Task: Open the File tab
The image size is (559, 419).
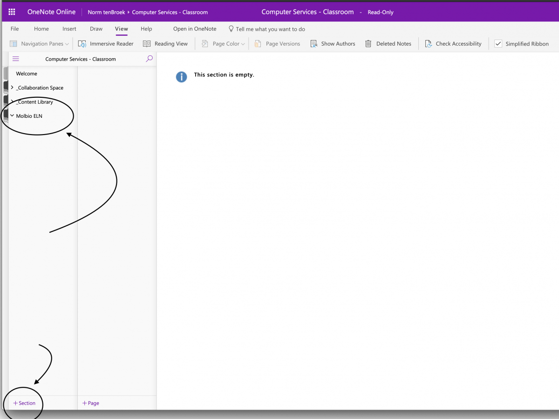Action: (15, 29)
